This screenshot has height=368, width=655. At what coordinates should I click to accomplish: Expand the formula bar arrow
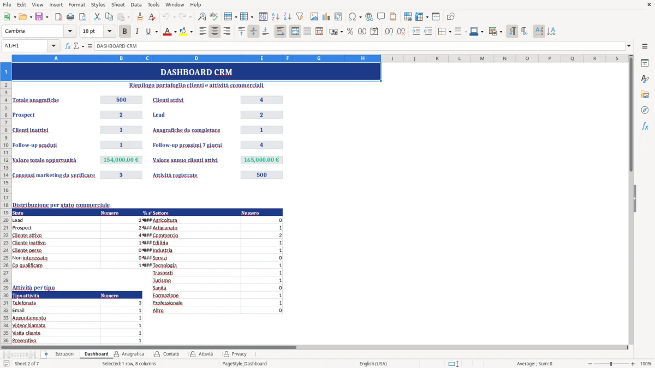click(629, 46)
